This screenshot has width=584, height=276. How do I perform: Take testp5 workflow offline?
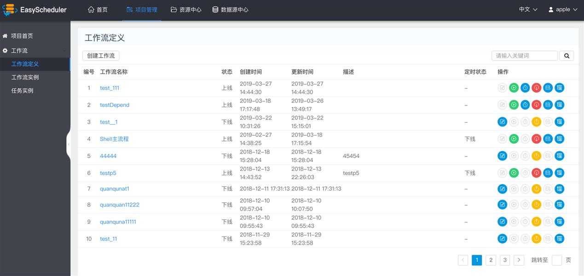click(537, 173)
